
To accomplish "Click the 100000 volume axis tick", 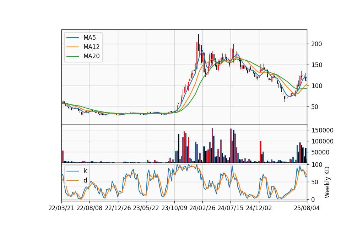I will coord(322,142).
